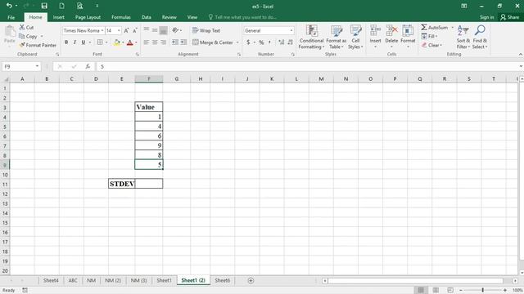Apply the Percent style format
524x294 pixels.
[x=261, y=42]
